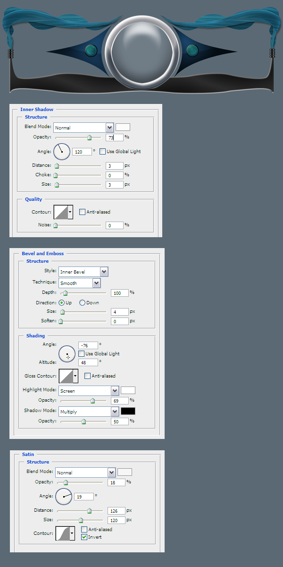
Task: Move Satin Size slider handle
Action: pos(81,520)
